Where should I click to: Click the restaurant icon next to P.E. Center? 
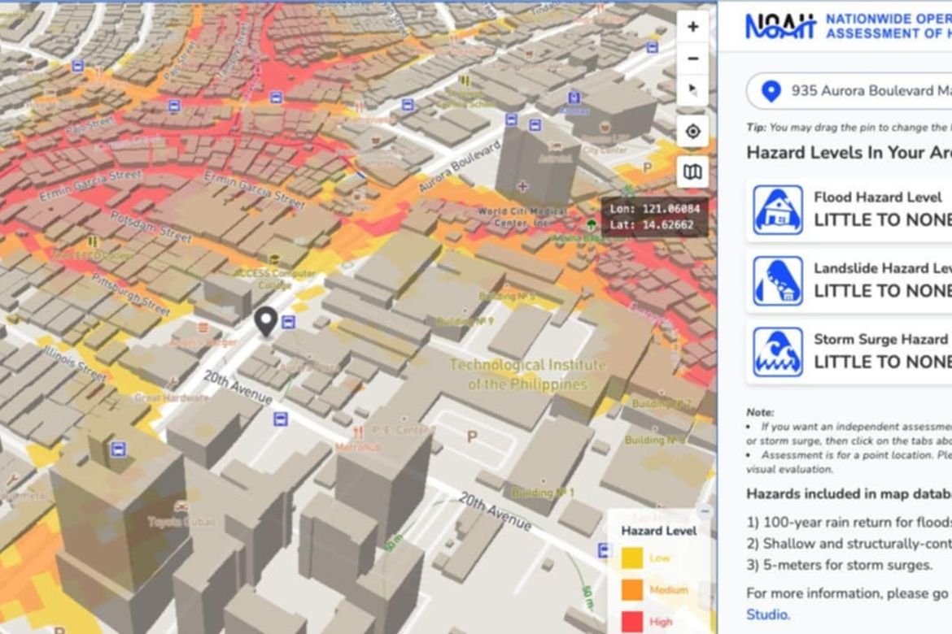pyautogui.click(x=358, y=432)
